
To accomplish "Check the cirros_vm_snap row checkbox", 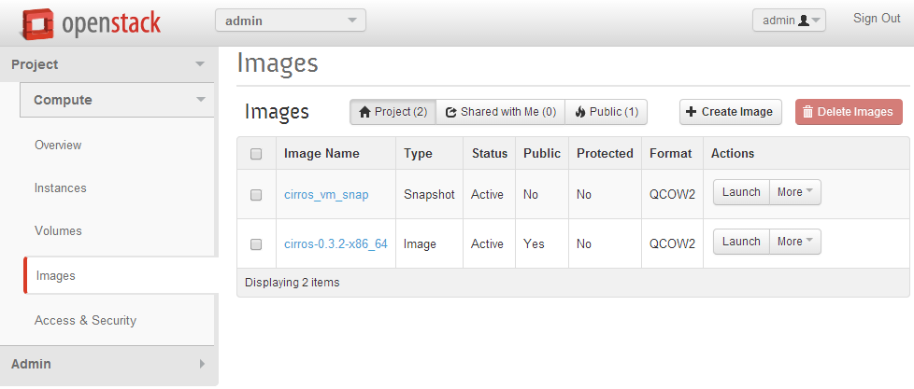I will point(256,195).
